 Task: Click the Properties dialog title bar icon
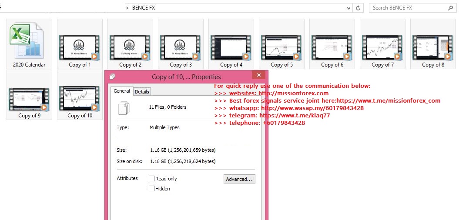pyautogui.click(x=112, y=77)
